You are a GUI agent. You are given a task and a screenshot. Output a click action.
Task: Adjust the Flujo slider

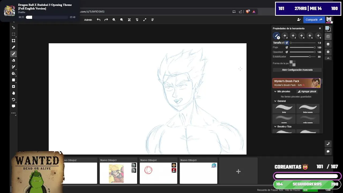(x=303, y=47)
